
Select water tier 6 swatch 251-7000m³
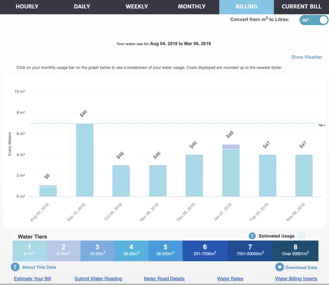coord(205,251)
